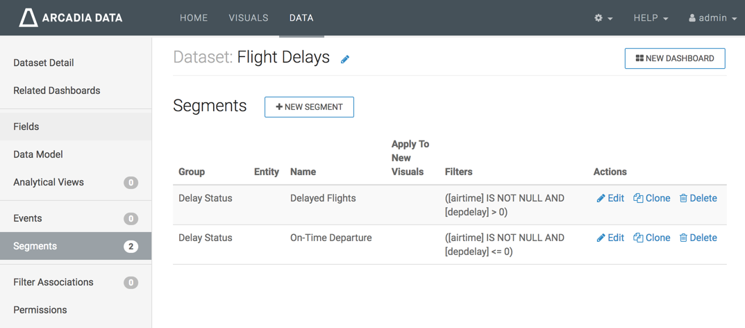Viewport: 745px width, 328px height.
Task: Click Clone icon for Delayed Flights segment
Action: [x=638, y=198]
